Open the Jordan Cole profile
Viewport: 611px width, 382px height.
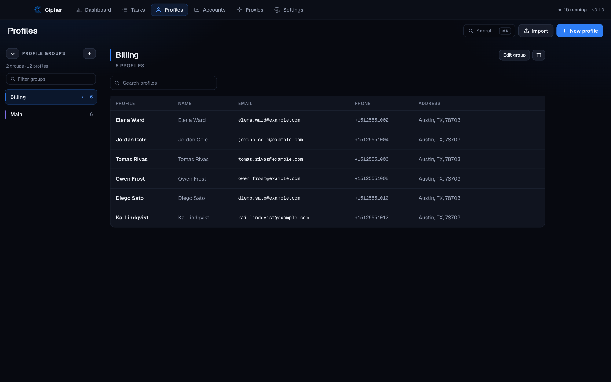pyautogui.click(x=131, y=140)
